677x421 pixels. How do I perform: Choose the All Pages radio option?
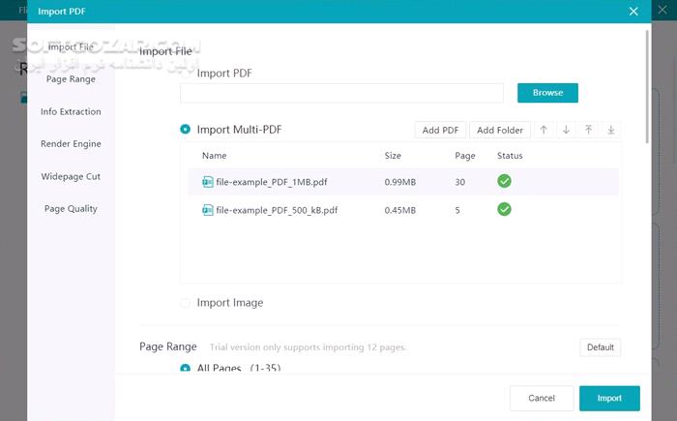pos(186,369)
